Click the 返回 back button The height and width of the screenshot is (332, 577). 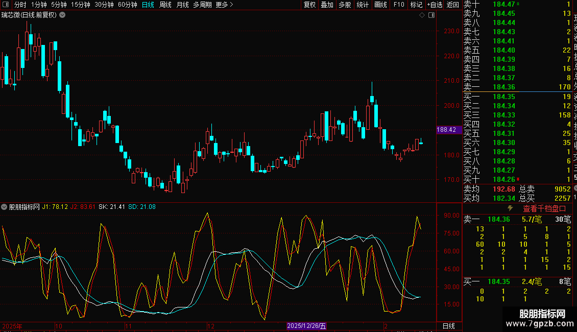[x=453, y=5]
